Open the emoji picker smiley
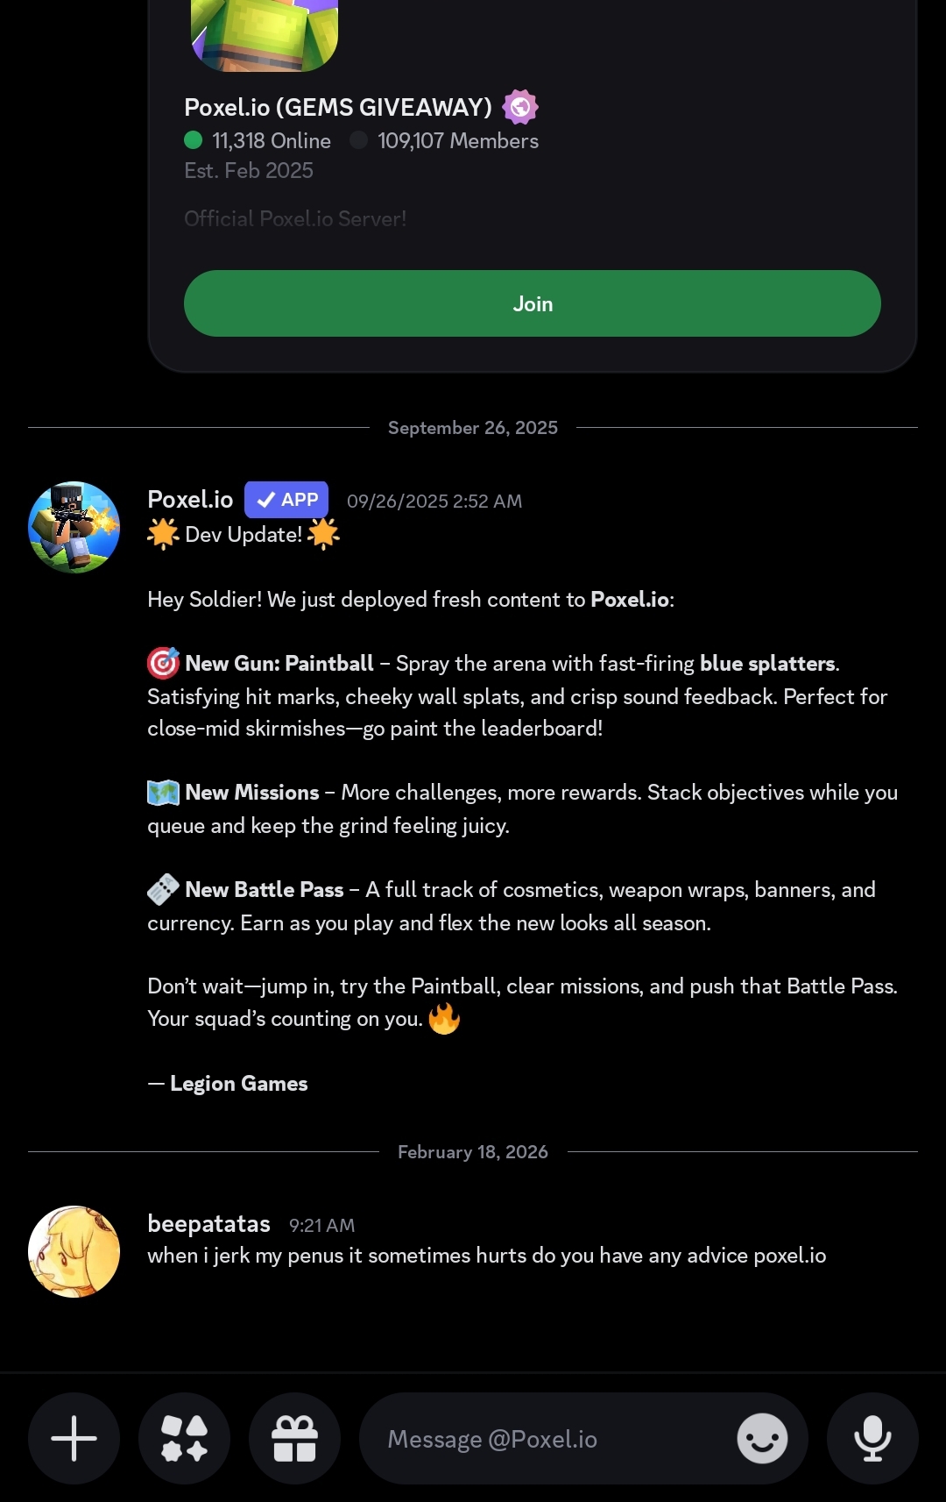The height and width of the screenshot is (1502, 946). [x=762, y=1438]
